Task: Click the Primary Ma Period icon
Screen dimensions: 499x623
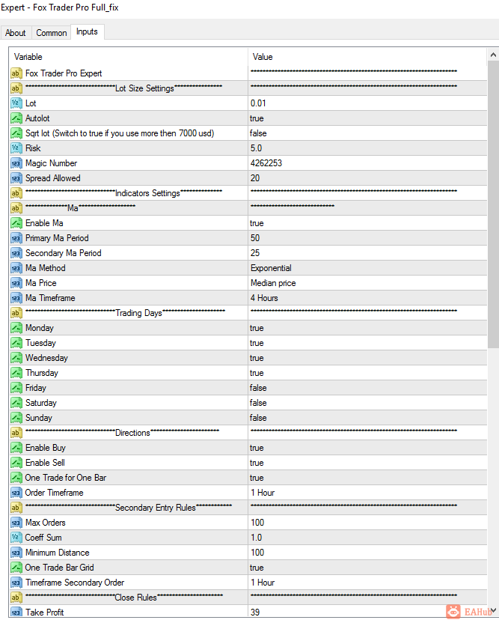Action: point(16,238)
